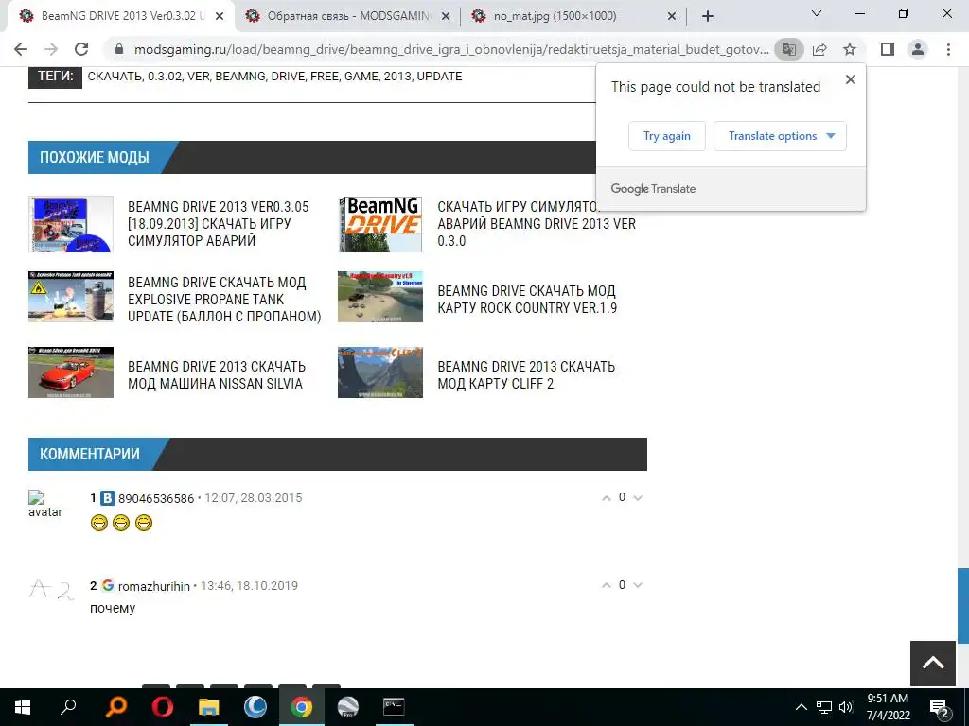Image resolution: width=969 pixels, height=726 pixels.
Task: Click the Chrome icon in the taskbar
Action: 302,707
